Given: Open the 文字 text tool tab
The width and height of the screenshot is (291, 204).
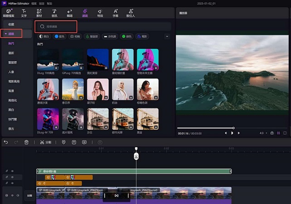Looking at the screenshot, I should click(24, 12).
